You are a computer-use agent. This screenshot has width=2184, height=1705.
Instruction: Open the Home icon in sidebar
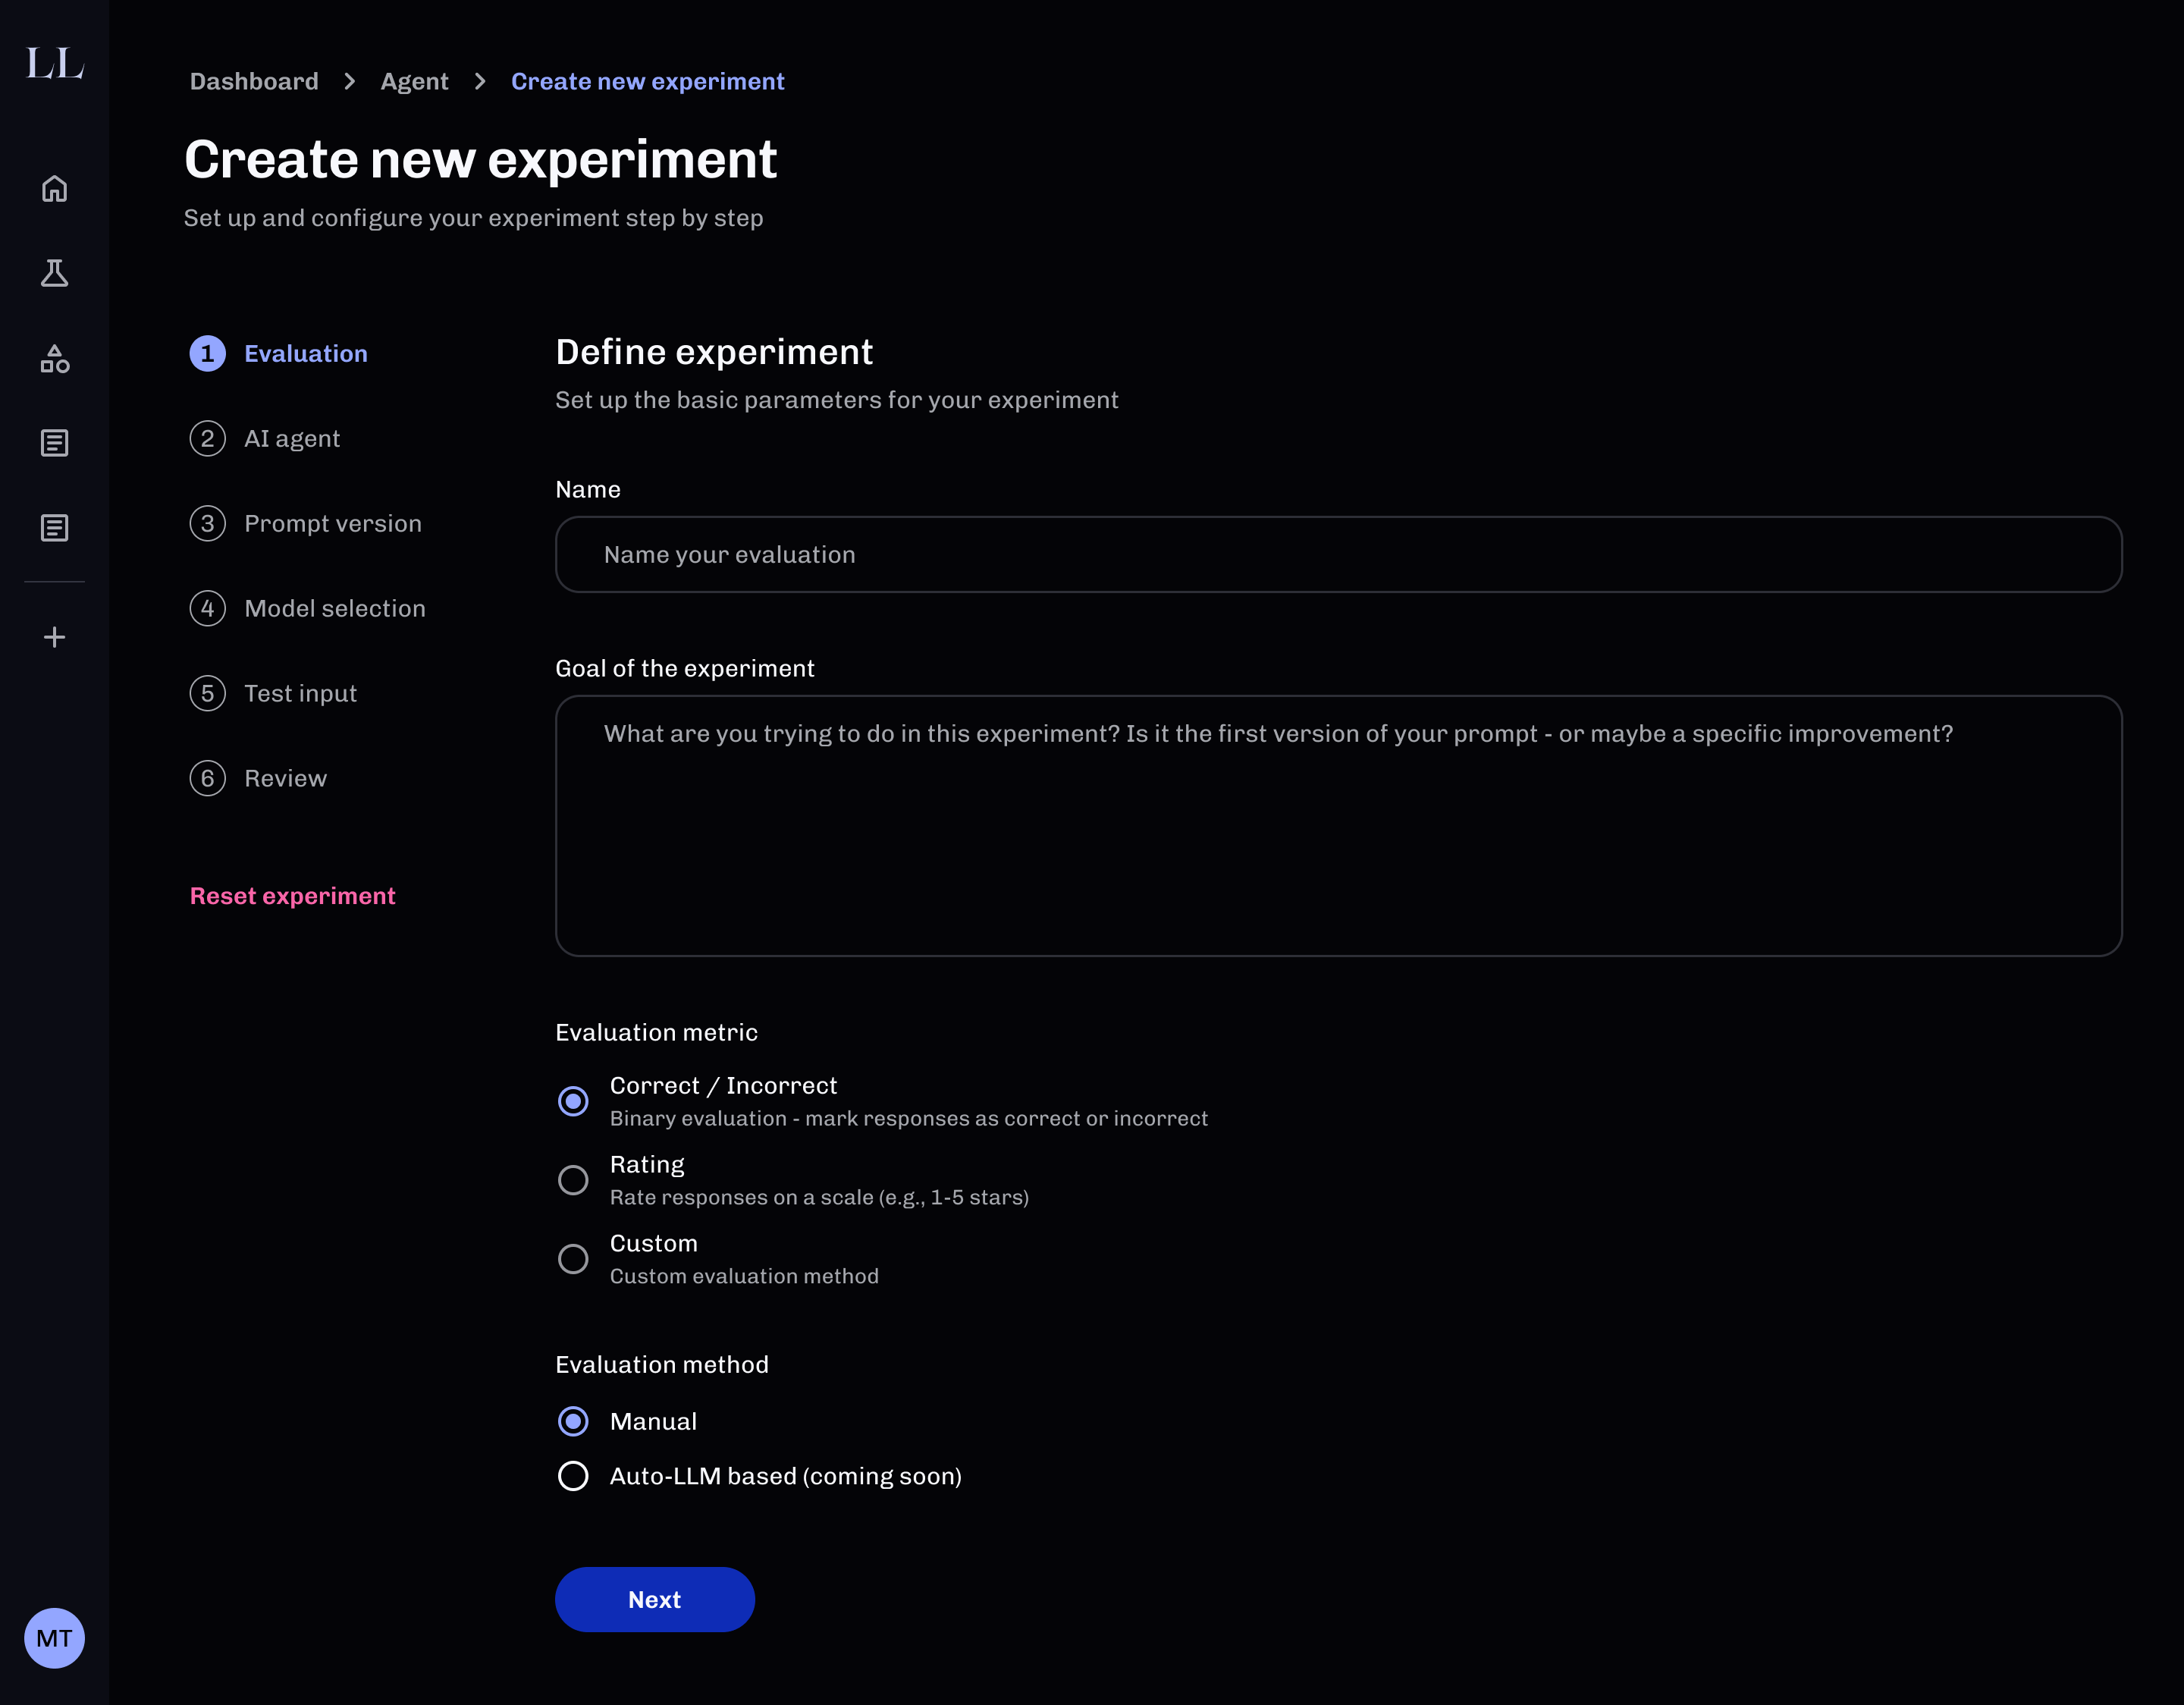coord(54,188)
